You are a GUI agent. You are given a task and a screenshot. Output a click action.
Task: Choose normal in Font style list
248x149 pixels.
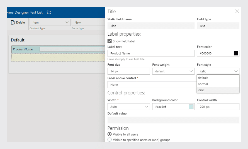[x=218, y=84]
